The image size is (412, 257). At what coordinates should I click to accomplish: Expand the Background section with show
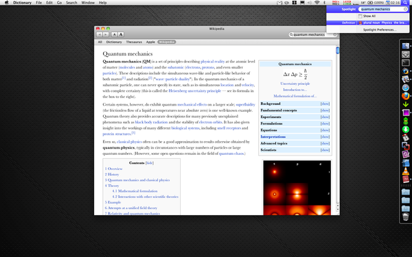[325, 103]
